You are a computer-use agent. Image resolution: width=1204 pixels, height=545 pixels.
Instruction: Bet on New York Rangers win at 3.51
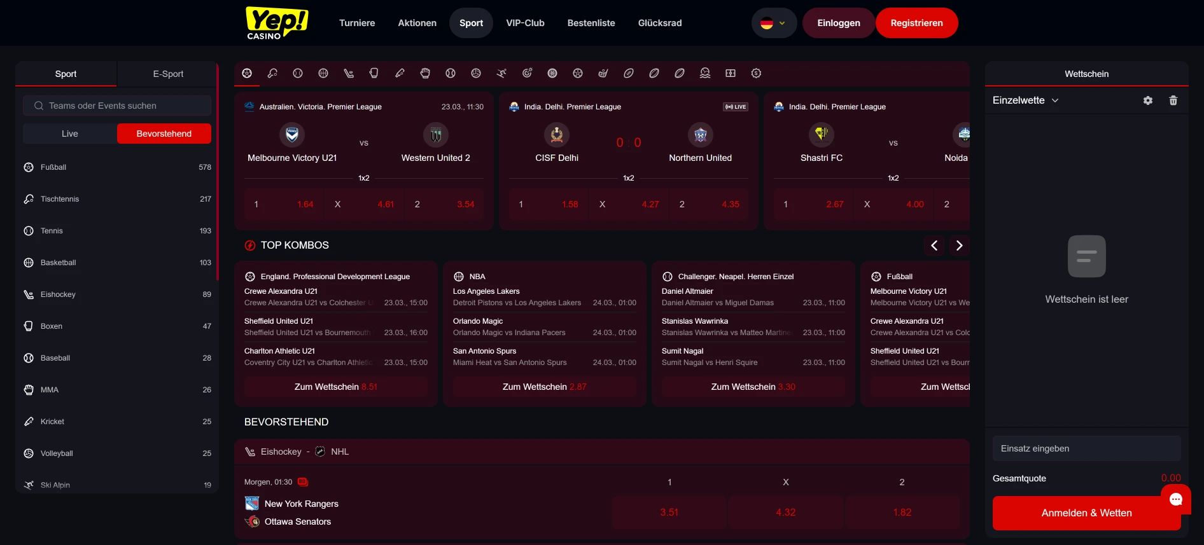(x=669, y=513)
